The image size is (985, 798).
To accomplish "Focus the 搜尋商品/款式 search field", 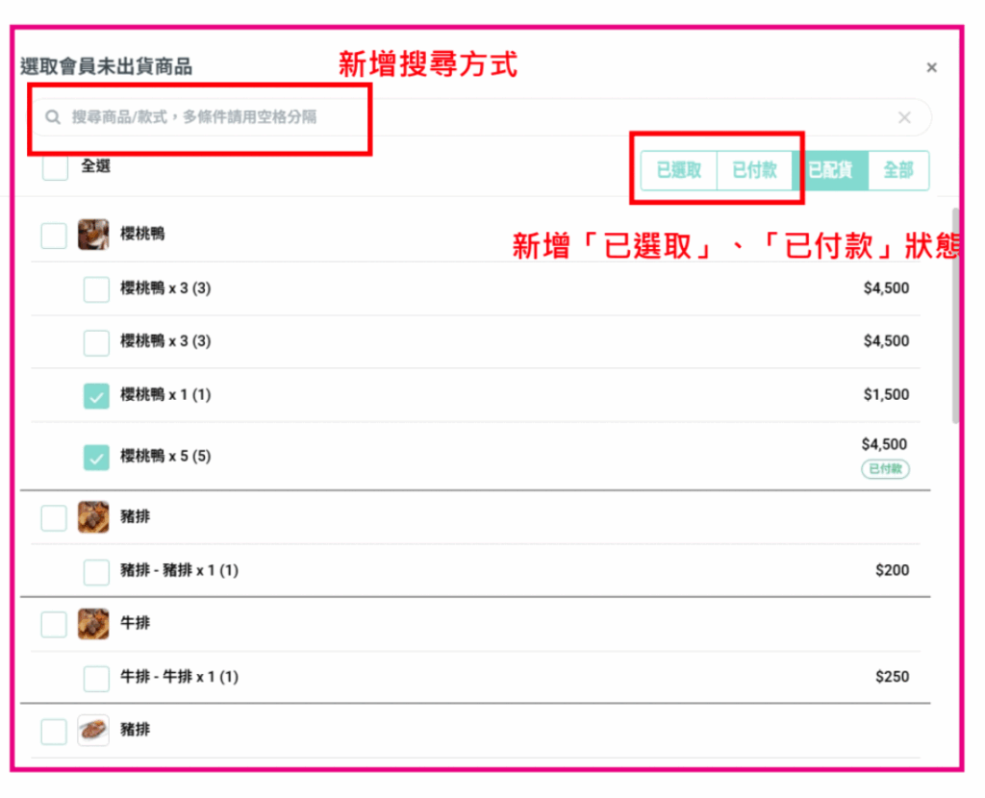I will (x=481, y=117).
